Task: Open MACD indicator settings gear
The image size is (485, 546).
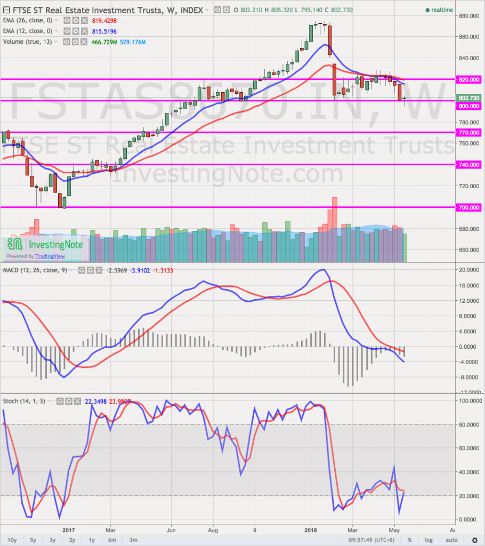Action: (91, 270)
